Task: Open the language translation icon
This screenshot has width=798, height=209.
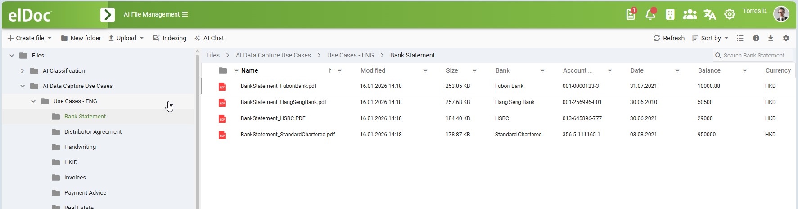Action: click(710, 14)
